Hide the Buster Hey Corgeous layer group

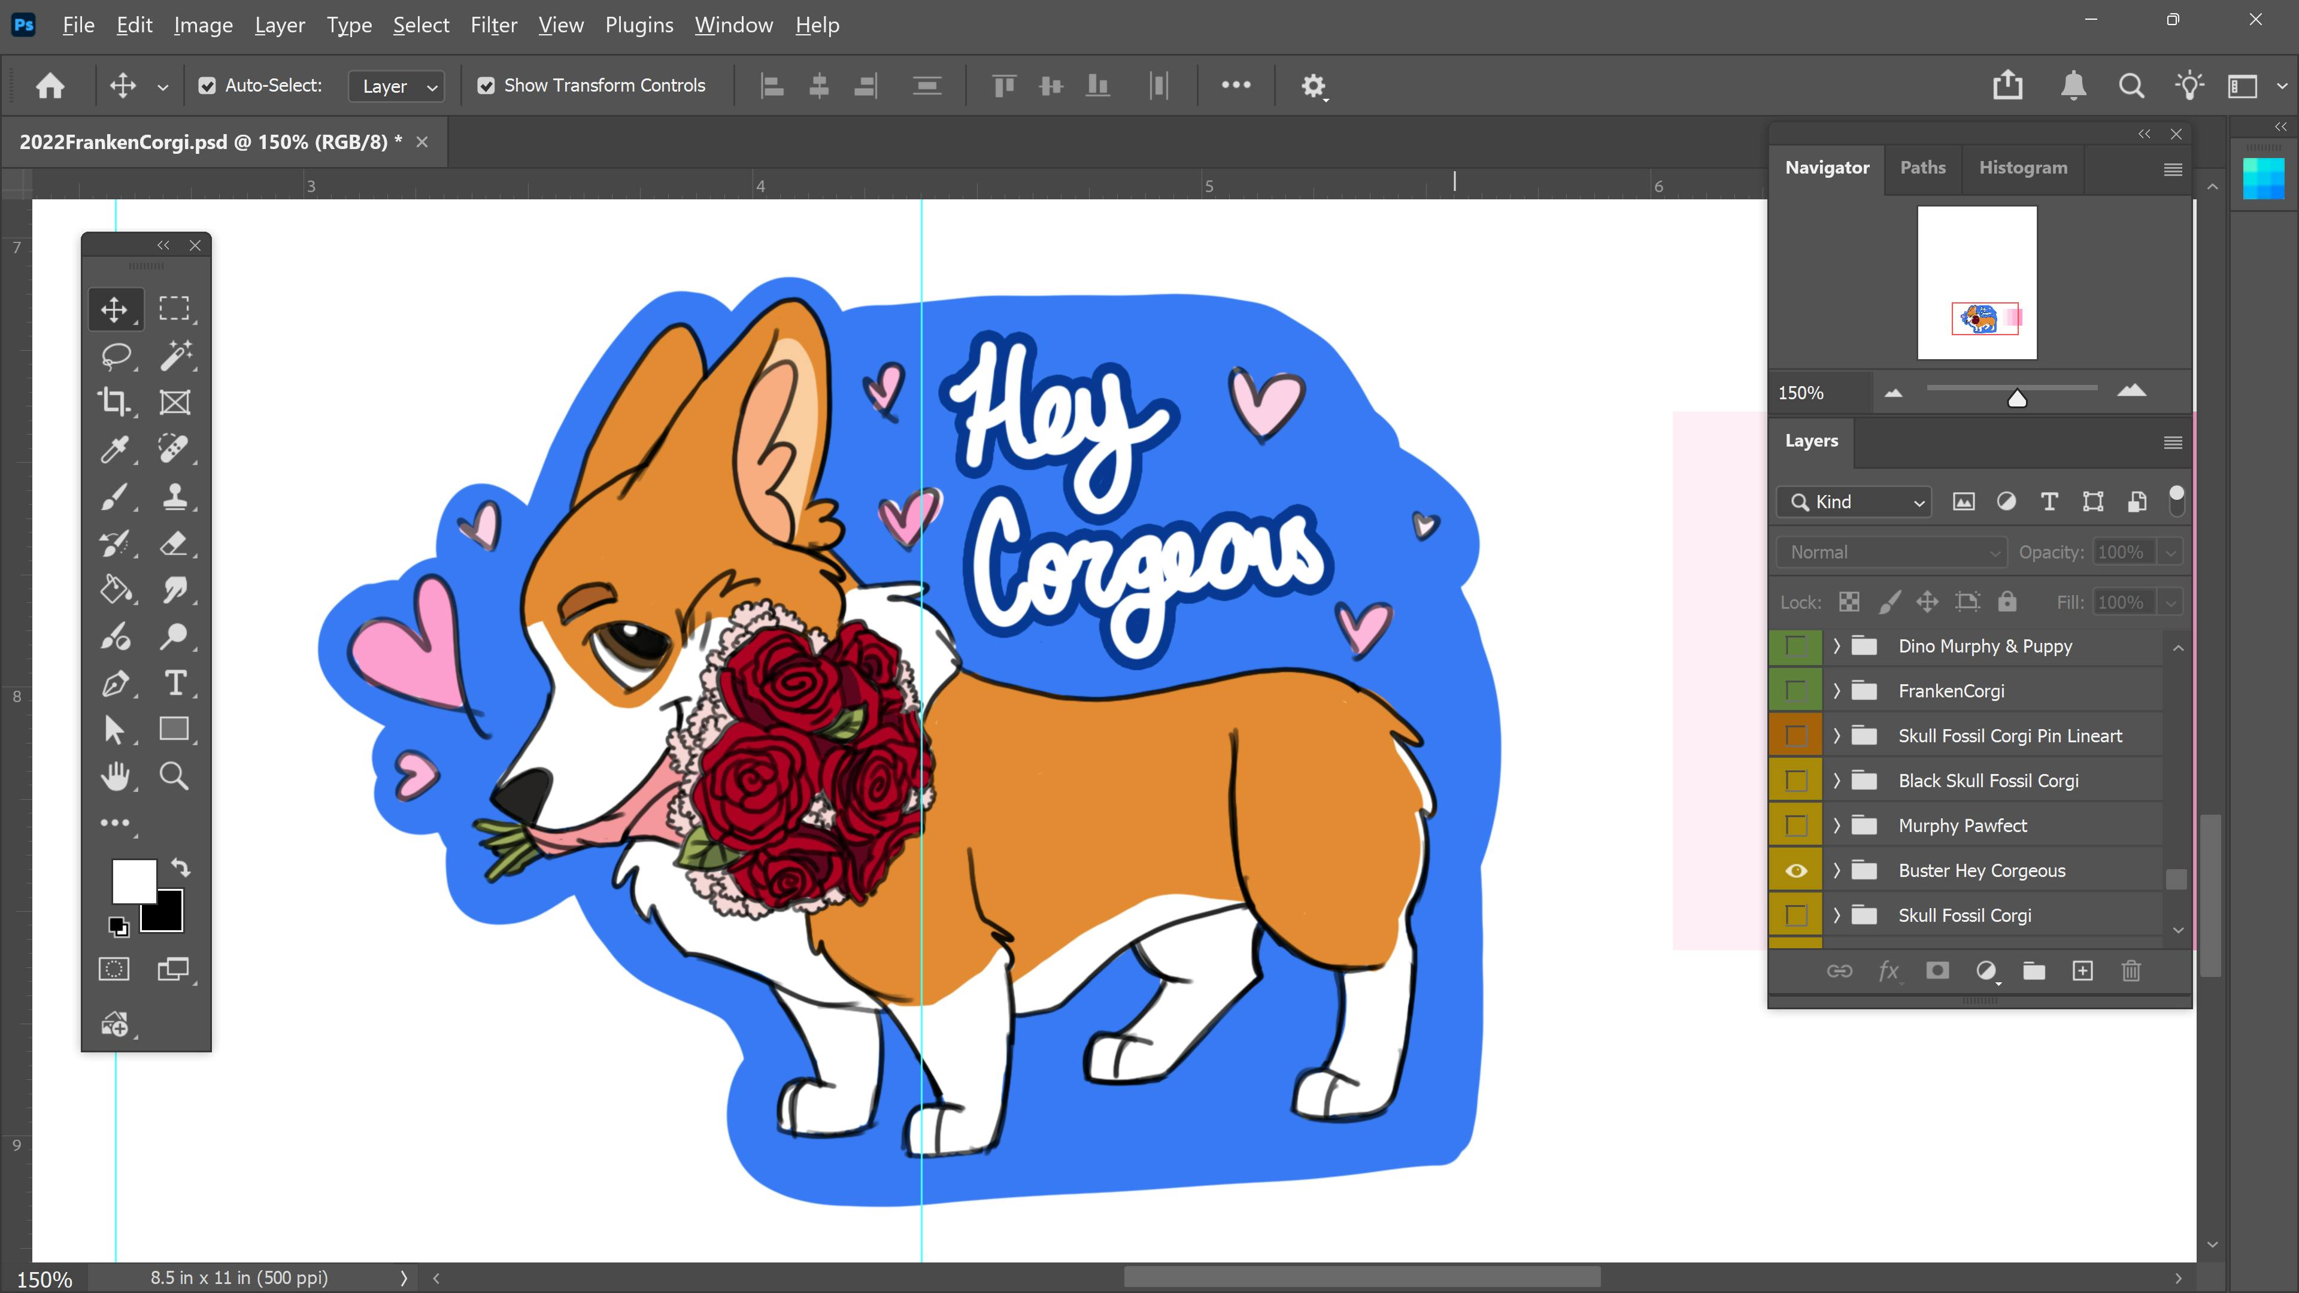click(x=1795, y=871)
